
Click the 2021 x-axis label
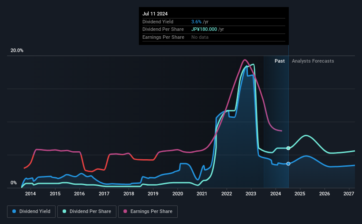pos(202,194)
